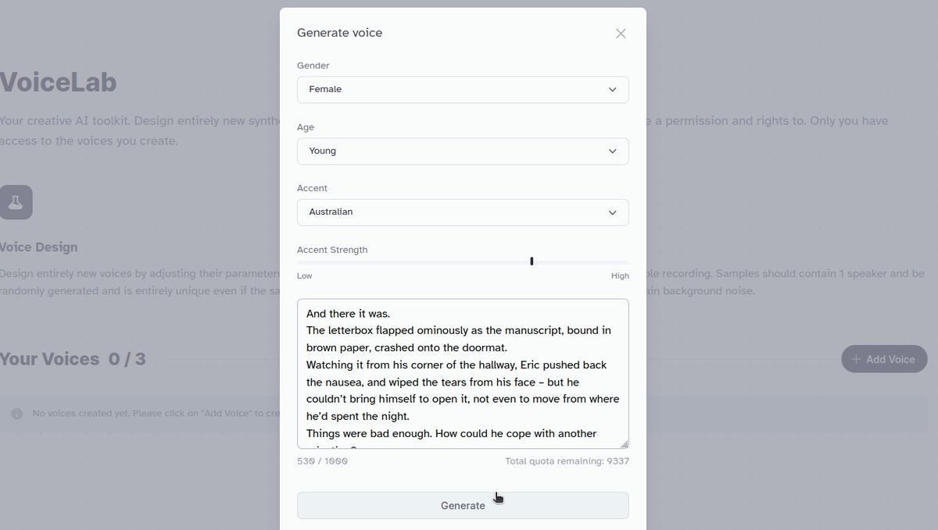Click the Your Voices 0 / 3 heading

pos(74,359)
